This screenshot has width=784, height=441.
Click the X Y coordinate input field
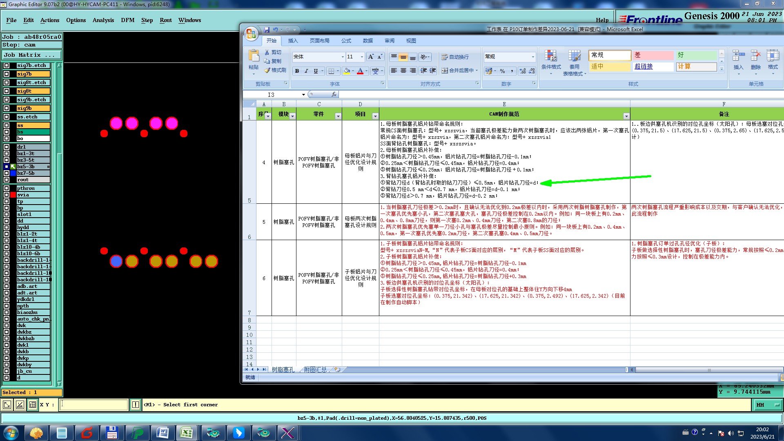(x=94, y=405)
